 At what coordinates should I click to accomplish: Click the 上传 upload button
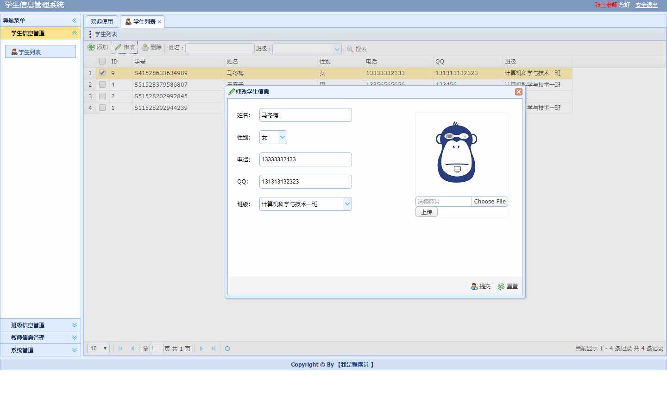tap(427, 212)
